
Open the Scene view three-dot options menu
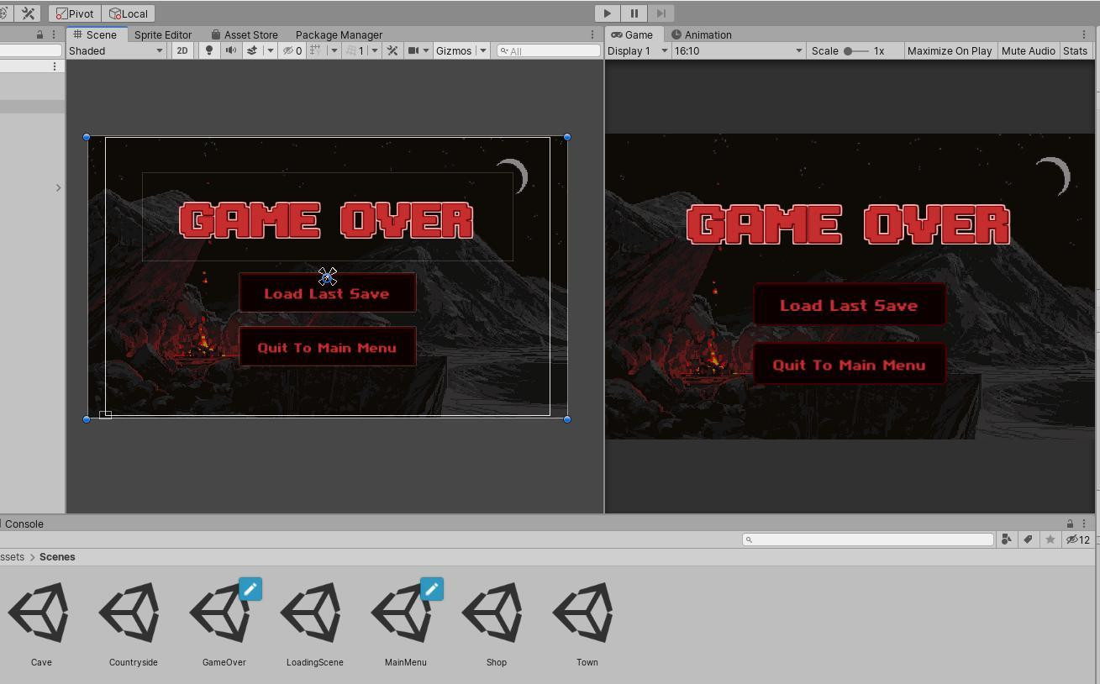point(592,34)
